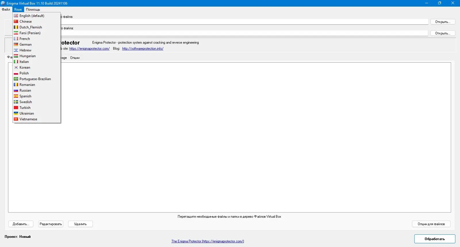Open the Помощь menu
This screenshot has width=460, height=247.
33,9
